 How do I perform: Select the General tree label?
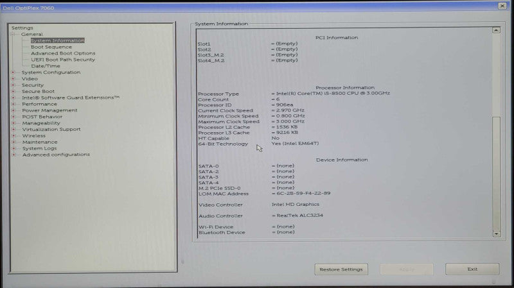(x=31, y=34)
